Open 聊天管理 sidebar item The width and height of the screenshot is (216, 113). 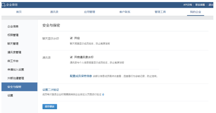click(x=13, y=44)
